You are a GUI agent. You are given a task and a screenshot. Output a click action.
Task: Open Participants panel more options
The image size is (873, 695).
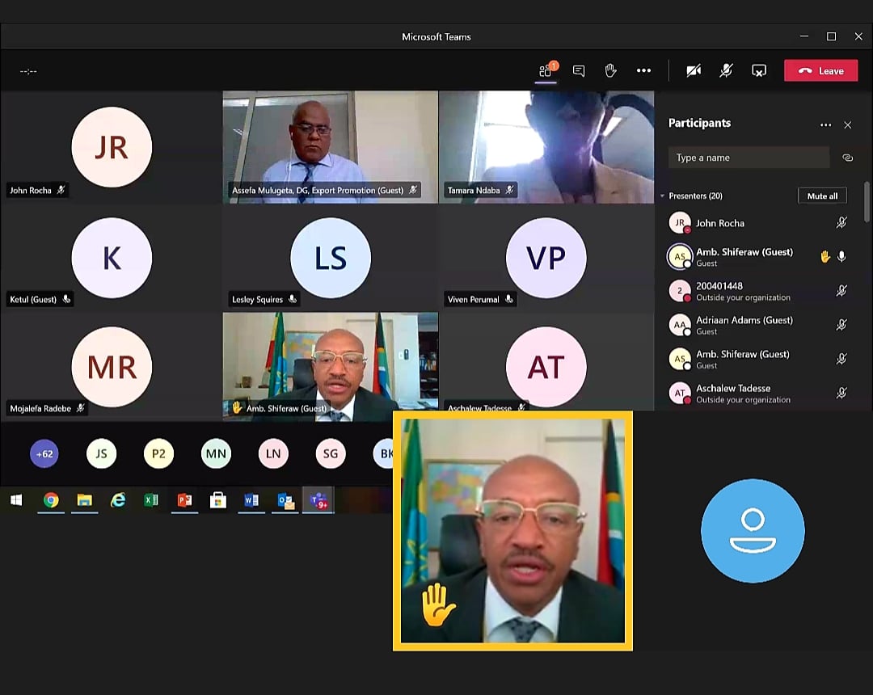825,125
